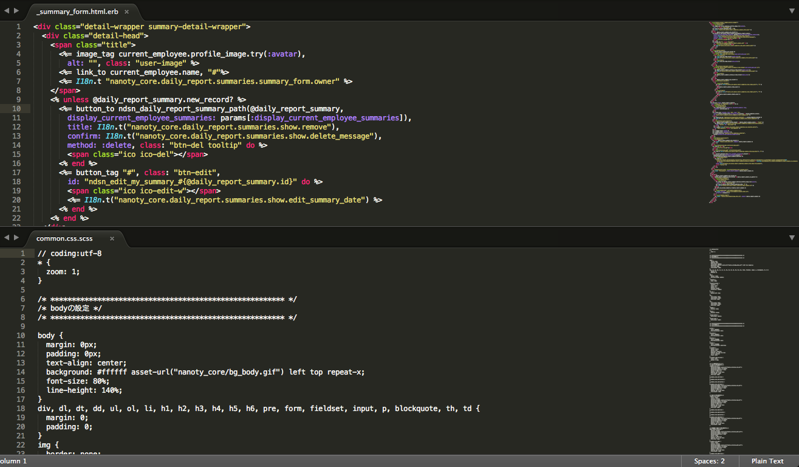Viewport: 799px width, 467px height.
Task: Click the title: summaries.show.remove line
Action: point(203,127)
